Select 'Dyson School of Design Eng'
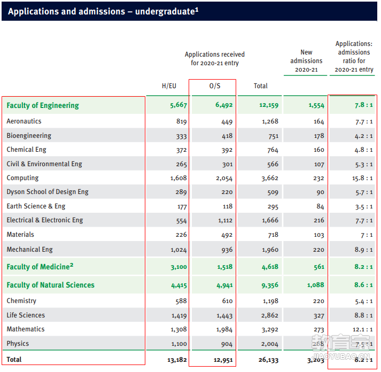The image size is (381, 372). 48,192
